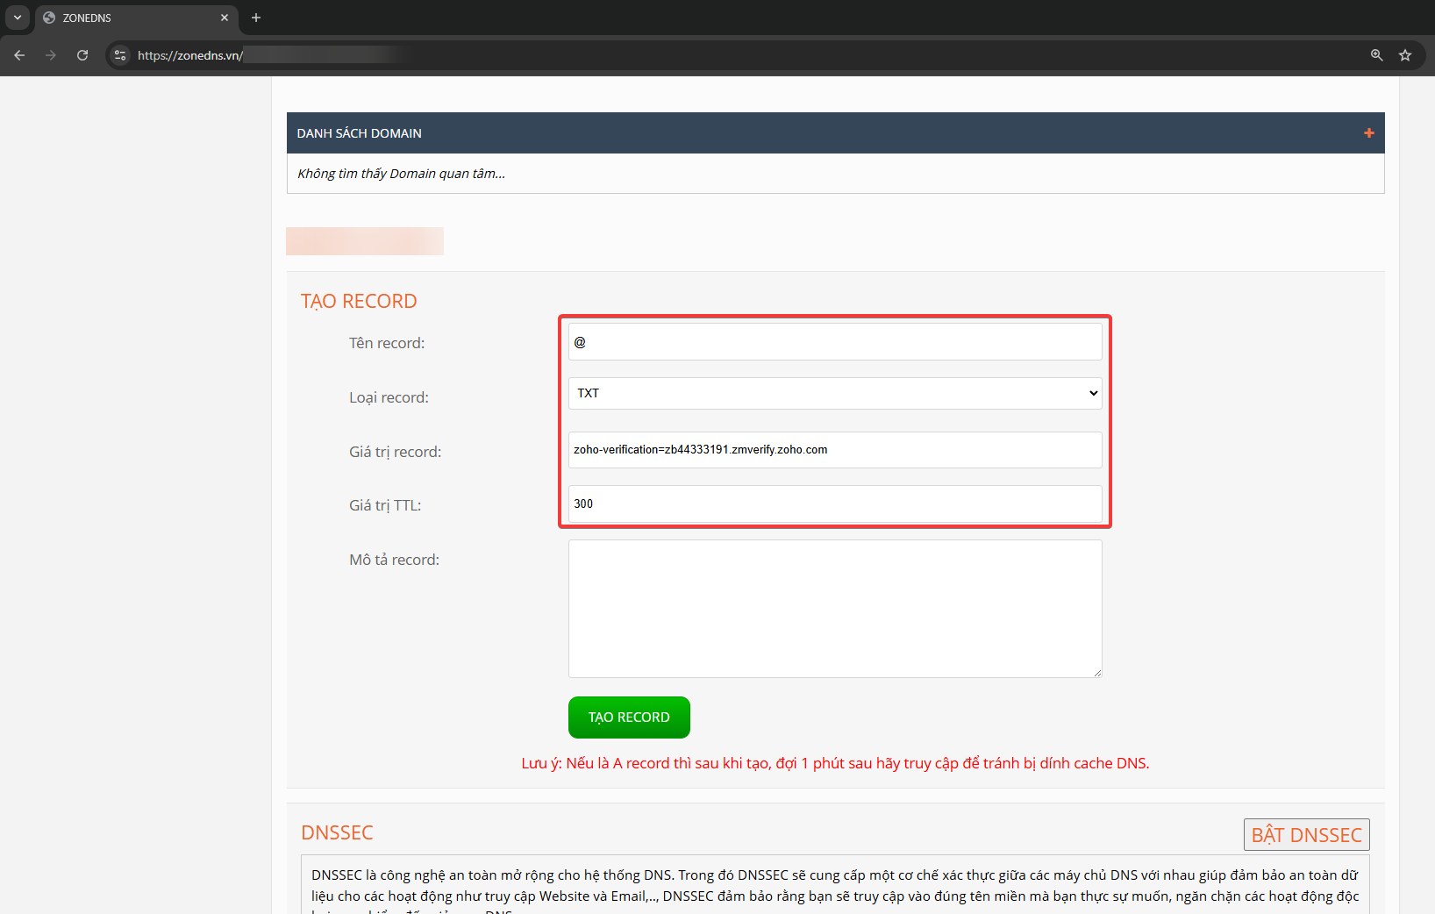This screenshot has height=914, width=1435.
Task: Open site information icon in address bar
Action: coord(120,55)
